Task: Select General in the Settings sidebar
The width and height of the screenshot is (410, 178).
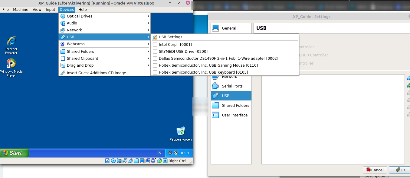Action: tap(231, 28)
